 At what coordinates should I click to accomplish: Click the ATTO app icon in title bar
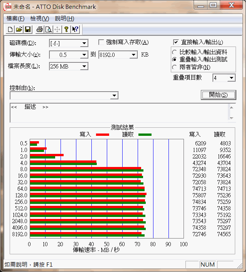pyautogui.click(x=7, y=7)
